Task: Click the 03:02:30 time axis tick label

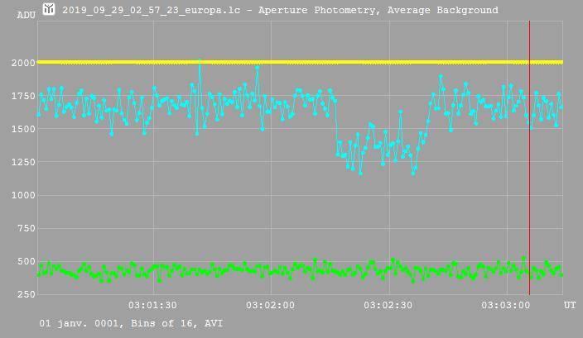Action: click(388, 305)
